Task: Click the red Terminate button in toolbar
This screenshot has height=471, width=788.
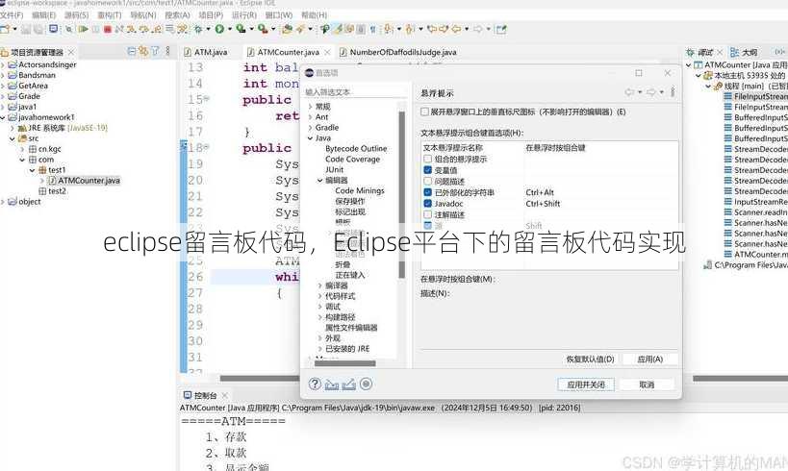Action: coord(107,29)
